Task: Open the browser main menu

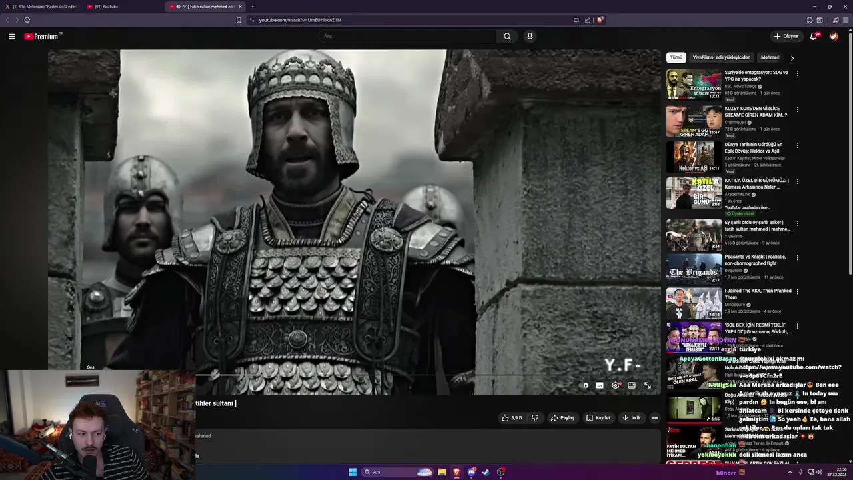Action: click(x=846, y=20)
